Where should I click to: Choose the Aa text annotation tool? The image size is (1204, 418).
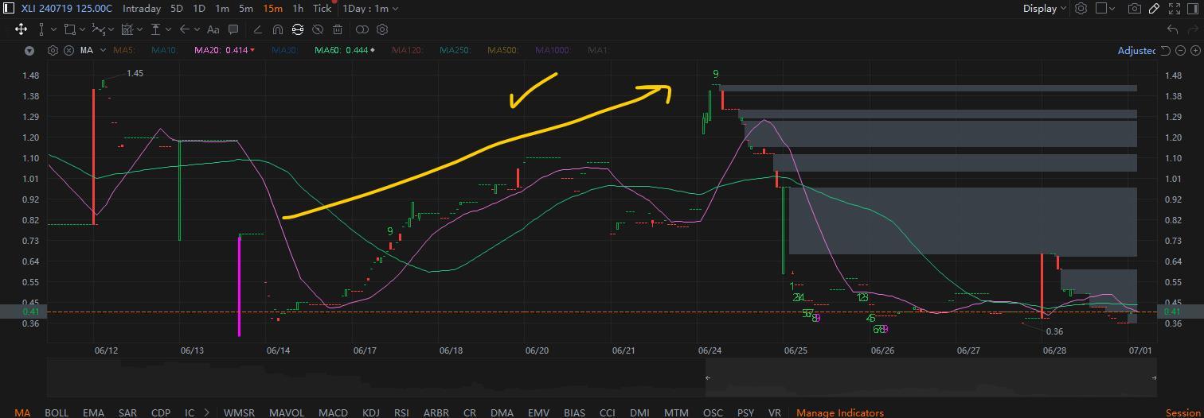click(213, 29)
